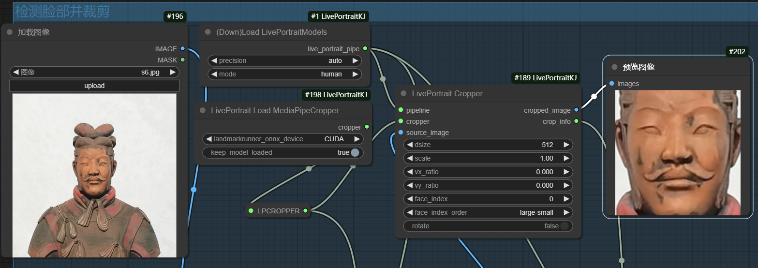758x268 pixels.
Task: Collapse the LivePortrait Cropper node
Action: tap(403, 93)
